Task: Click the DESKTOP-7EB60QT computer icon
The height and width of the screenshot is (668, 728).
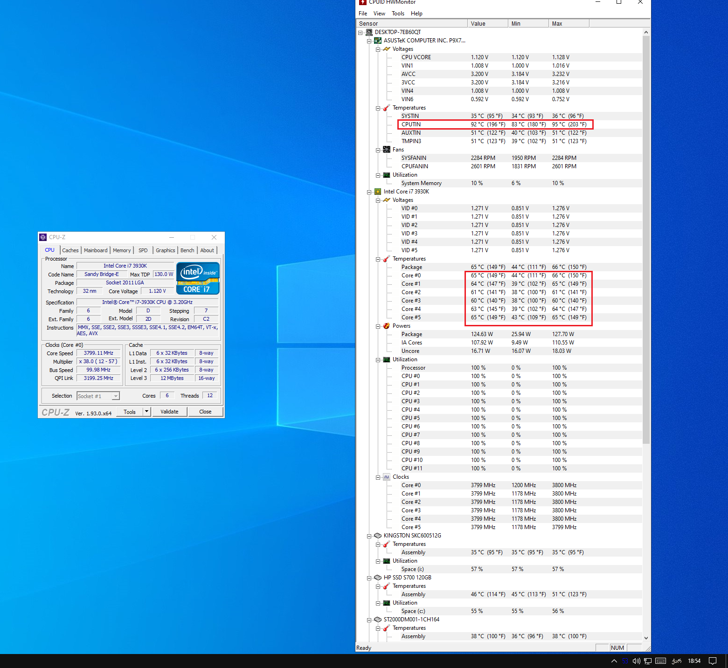Action: pyautogui.click(x=369, y=32)
